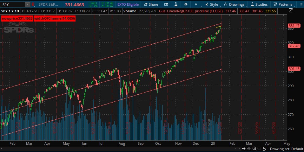304x152 pixels.
Task: Click the red link indicator next to symbol
Action: [33, 4]
